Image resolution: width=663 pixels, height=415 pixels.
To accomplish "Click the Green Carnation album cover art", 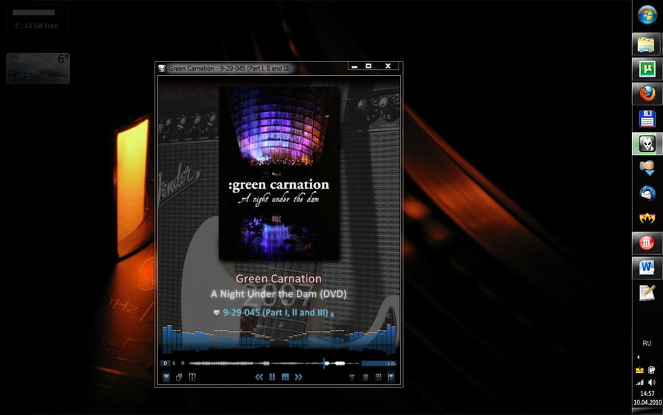I will pyautogui.click(x=278, y=173).
